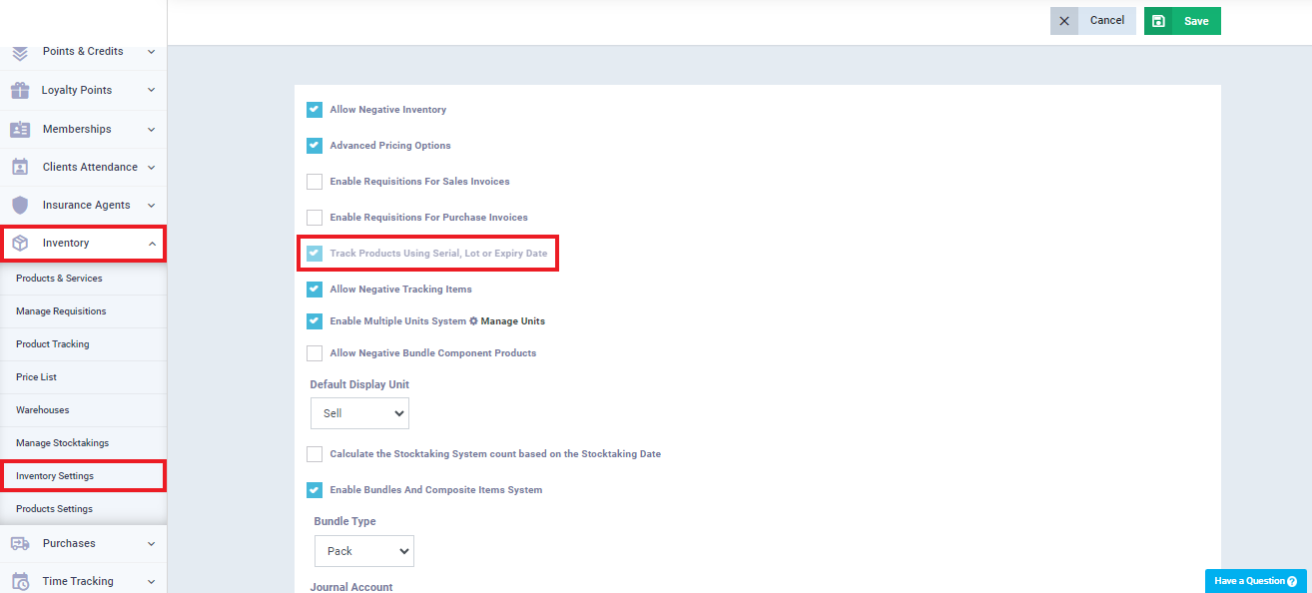Check Calculate Stocktaking System count option

[x=315, y=454]
